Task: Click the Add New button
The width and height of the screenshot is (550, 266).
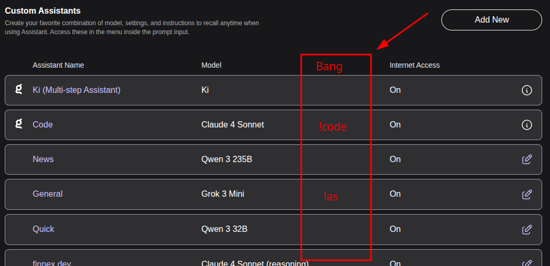Action: (x=491, y=20)
